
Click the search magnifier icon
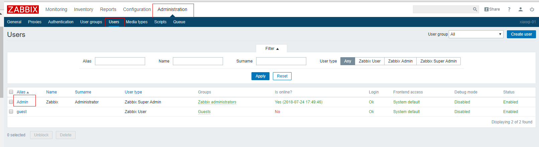coord(475,9)
